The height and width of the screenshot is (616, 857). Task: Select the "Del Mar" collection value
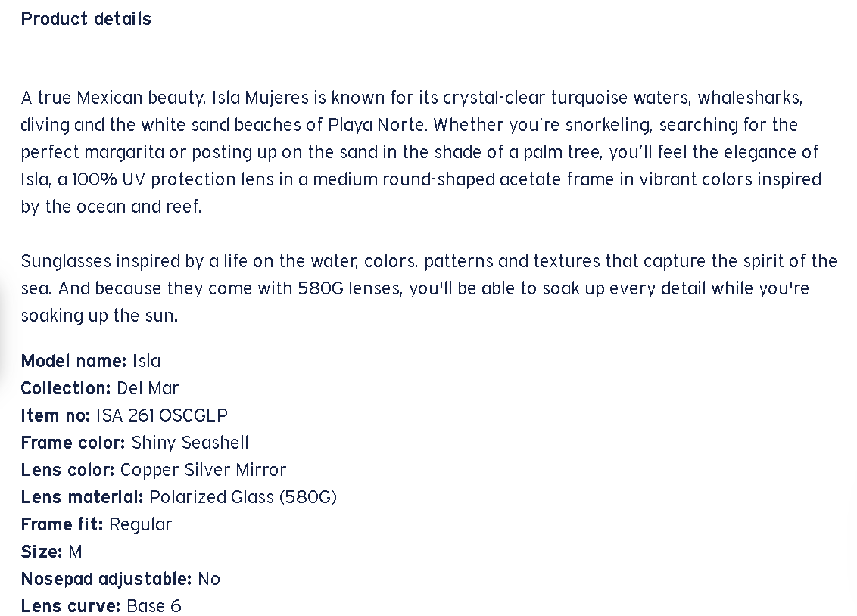(x=148, y=388)
